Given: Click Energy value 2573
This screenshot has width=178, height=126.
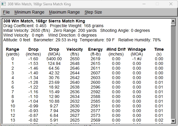Looking at the screenshot, I should pyautogui.click(x=95, y=115).
